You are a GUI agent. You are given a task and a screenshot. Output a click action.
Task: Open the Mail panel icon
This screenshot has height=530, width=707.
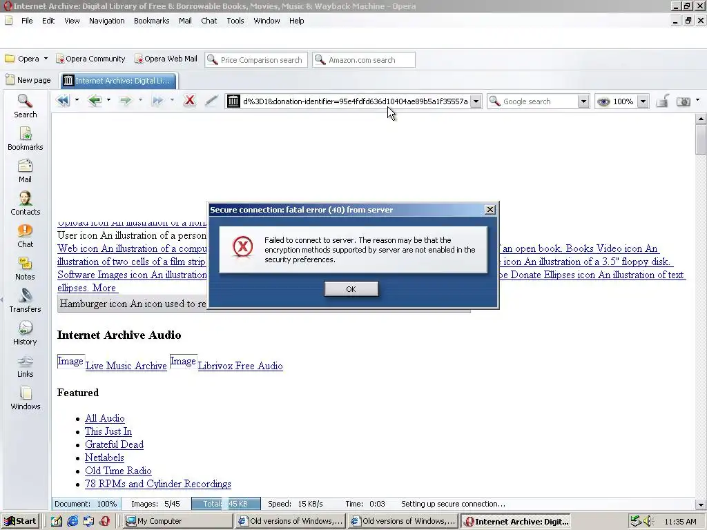click(x=26, y=171)
